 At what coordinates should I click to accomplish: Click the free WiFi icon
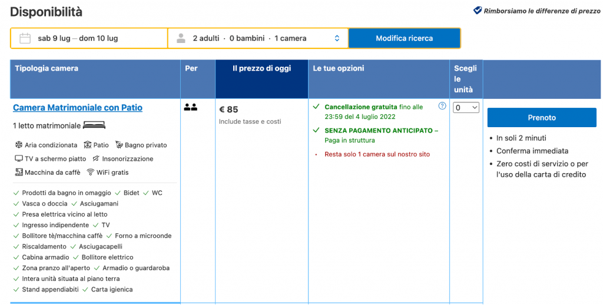click(91, 173)
